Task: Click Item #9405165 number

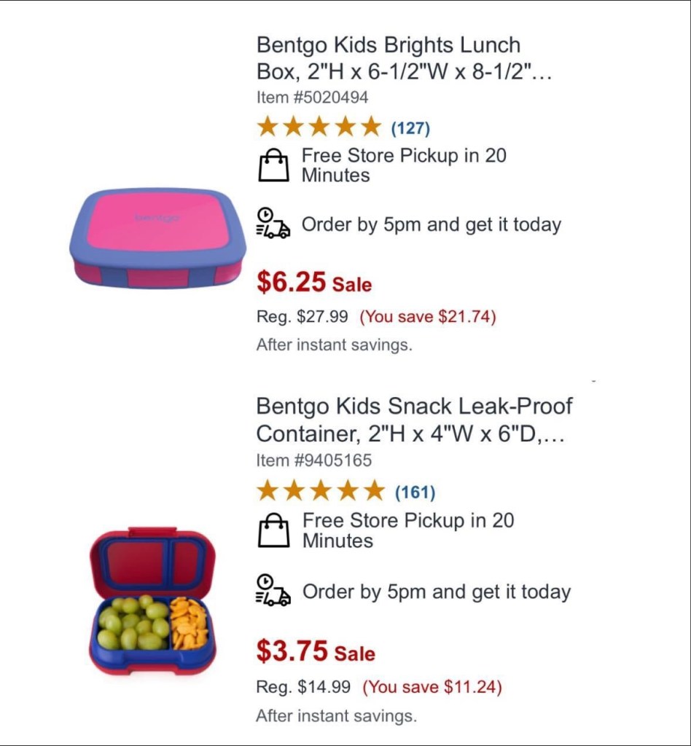Action: [x=313, y=460]
